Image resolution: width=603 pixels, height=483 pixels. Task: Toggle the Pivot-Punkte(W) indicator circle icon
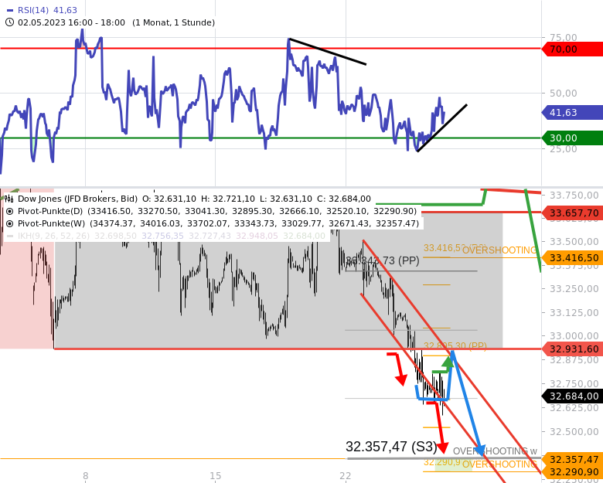coord(9,223)
